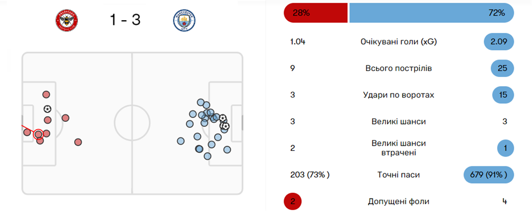Image resolution: width=532 pixels, height=211 pixels.
Task: Click Manchester City's leftmost blue shot dot
Action: (181, 140)
